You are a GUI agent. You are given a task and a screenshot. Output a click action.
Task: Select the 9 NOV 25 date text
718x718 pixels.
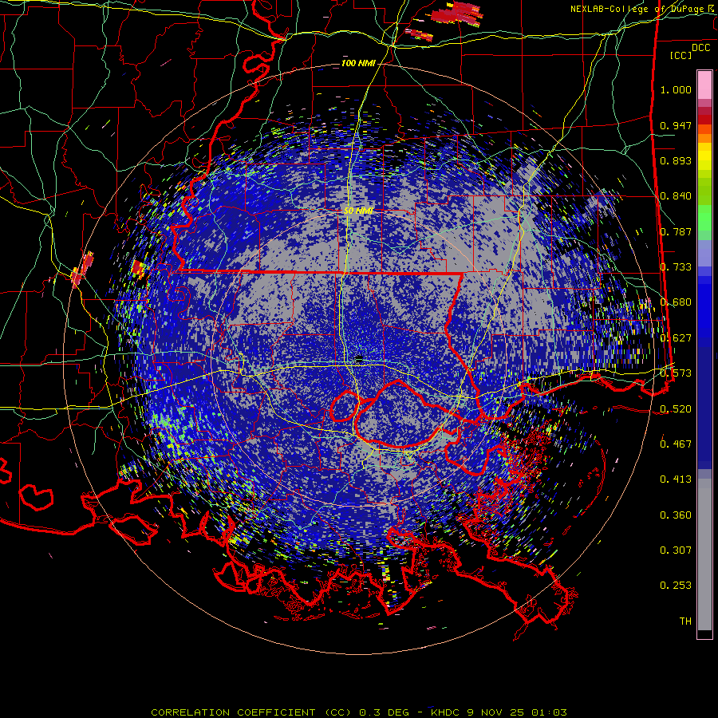point(496,712)
